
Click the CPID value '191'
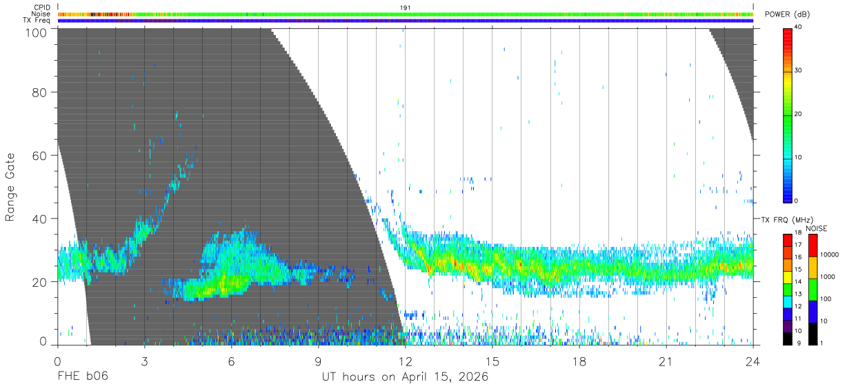[406, 8]
